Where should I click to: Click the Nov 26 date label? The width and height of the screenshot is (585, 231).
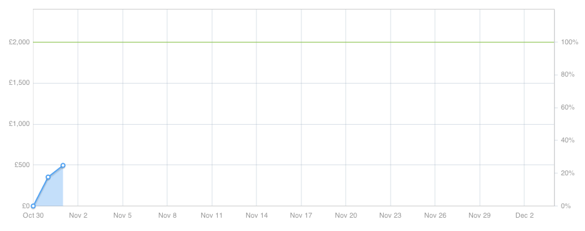[x=435, y=215]
